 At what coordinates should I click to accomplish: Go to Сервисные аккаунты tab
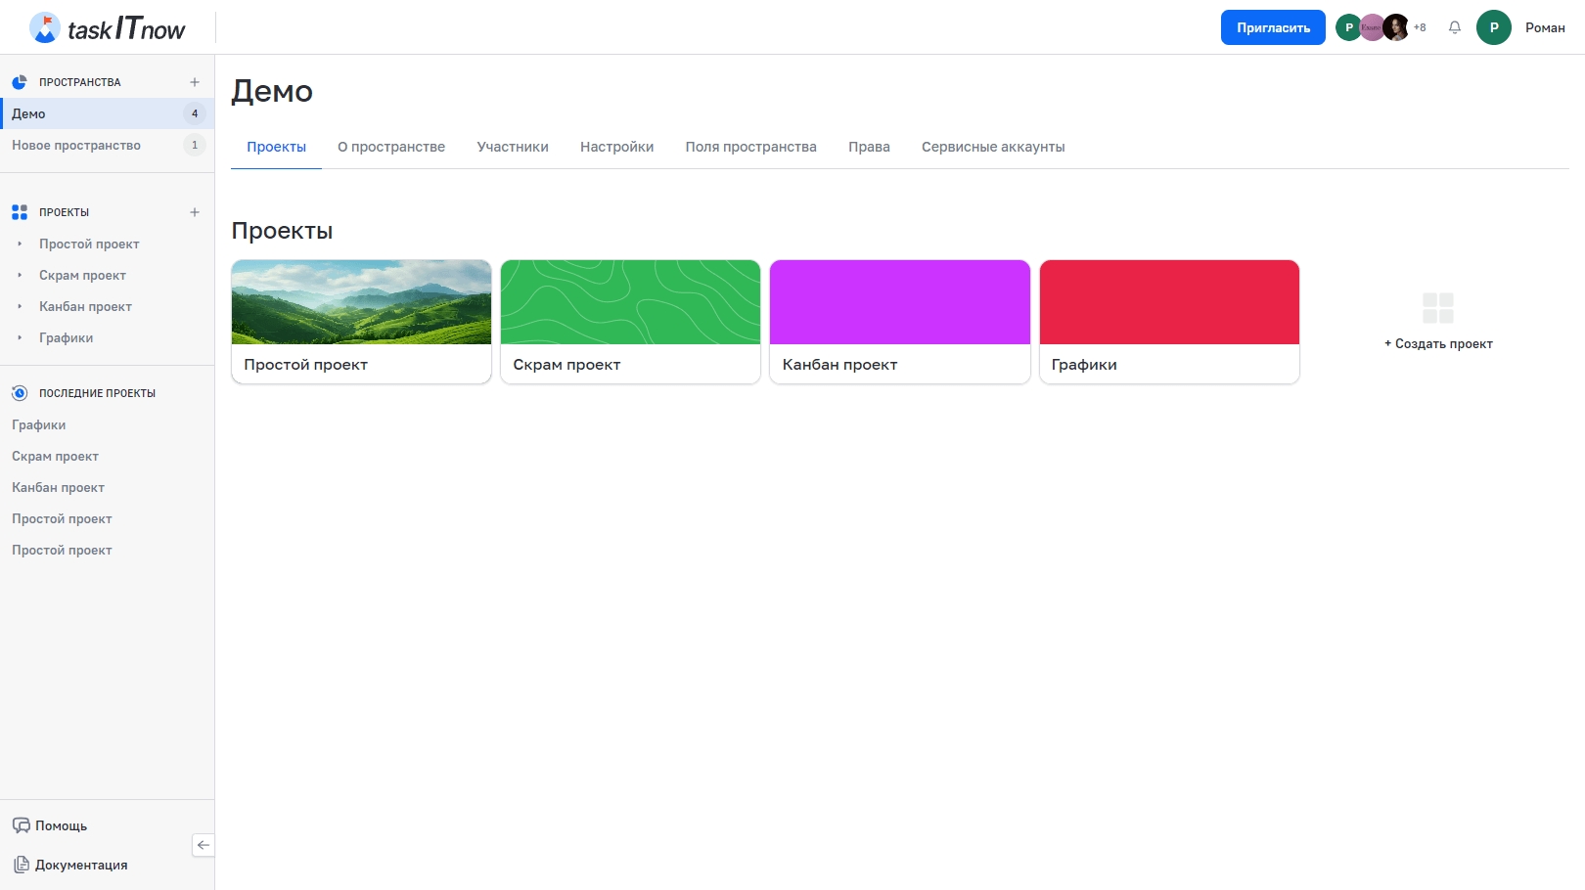point(992,147)
